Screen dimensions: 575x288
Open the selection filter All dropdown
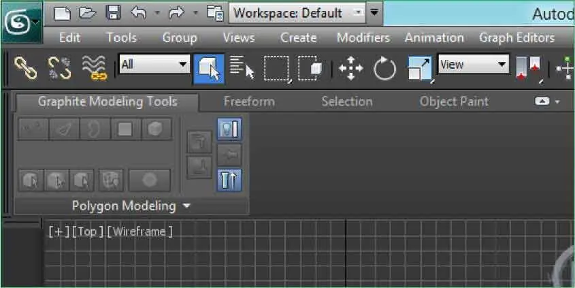click(154, 65)
